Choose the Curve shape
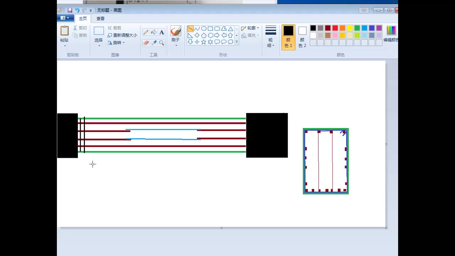Viewport: 455px width, 256px height. (x=197, y=29)
